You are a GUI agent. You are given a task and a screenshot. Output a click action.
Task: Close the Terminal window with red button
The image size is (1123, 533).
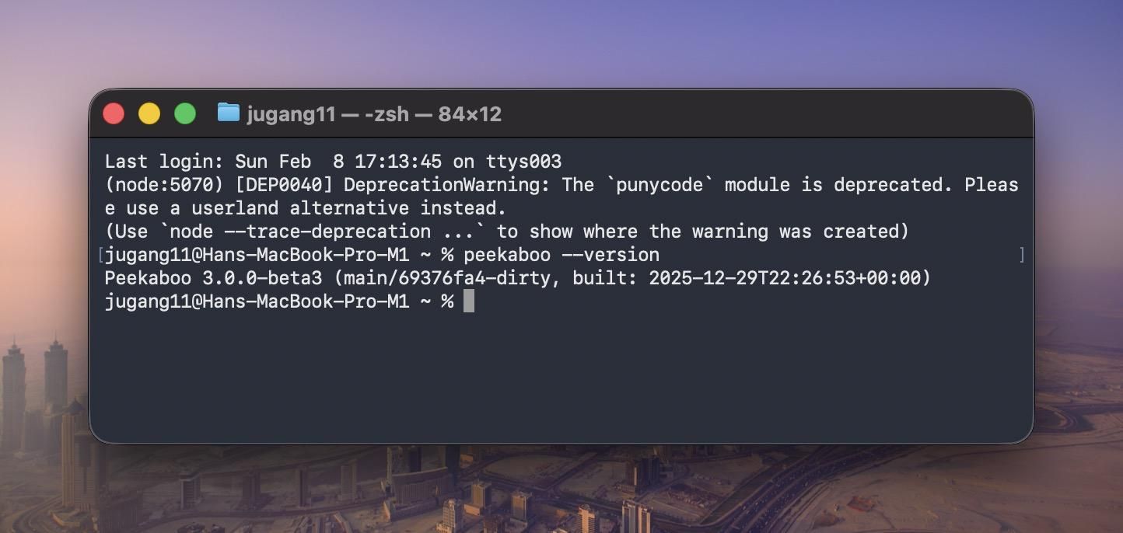[114, 113]
